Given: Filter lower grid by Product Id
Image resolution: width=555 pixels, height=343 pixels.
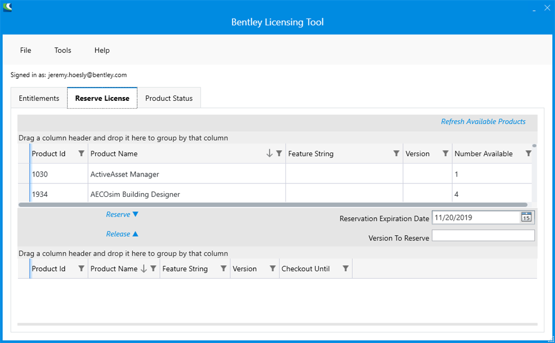Looking at the screenshot, I should (81, 269).
